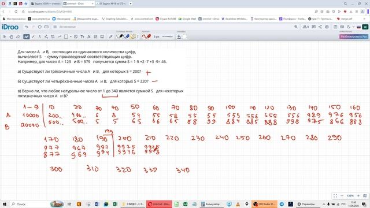The image size is (370, 208).
Task: Reload the page
Action: pyautogui.click(x=16, y=12)
